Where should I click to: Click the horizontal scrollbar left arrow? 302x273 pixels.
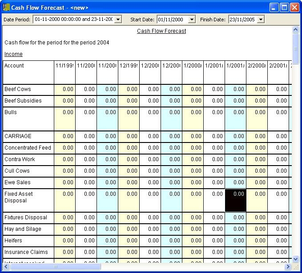click(x=6, y=266)
